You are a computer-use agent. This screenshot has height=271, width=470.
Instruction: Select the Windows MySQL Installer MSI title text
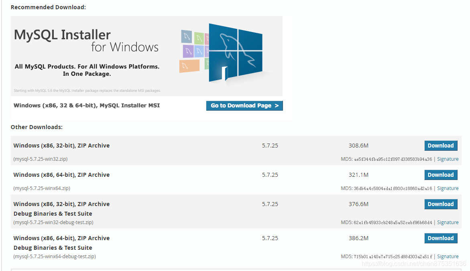87,105
